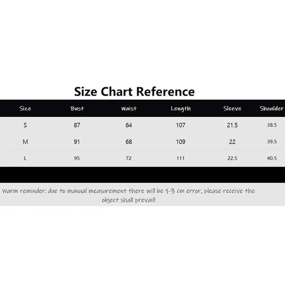The image size is (285, 285).
Task: Click length value 107 in S row
Action: (180, 125)
